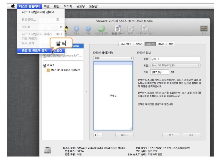
Task: Click the 적용 (Apply) button
Action: [x=191, y=135]
